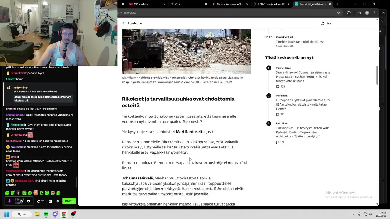This screenshot has height=219, width=390.
Task: Click the webcam video feed
Action: point(58,33)
